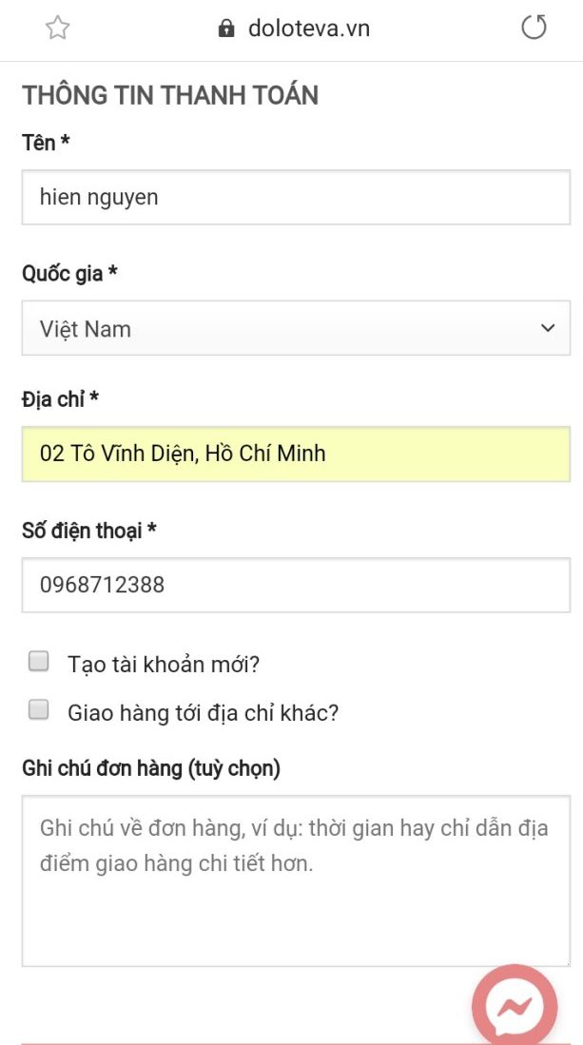Viewport: 583px width, 1045px height.
Task: Click inside the order notes text area
Action: pos(296,881)
